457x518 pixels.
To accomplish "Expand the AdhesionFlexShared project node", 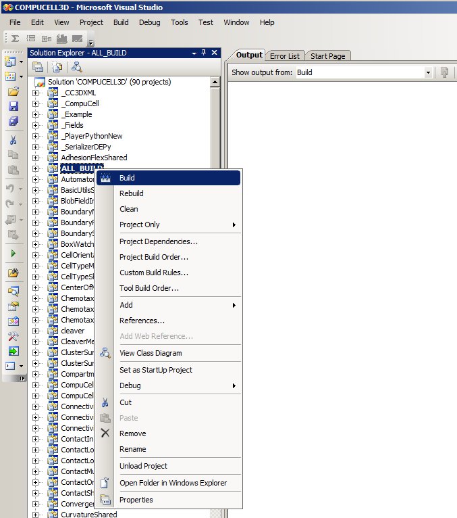I will pyautogui.click(x=36, y=158).
